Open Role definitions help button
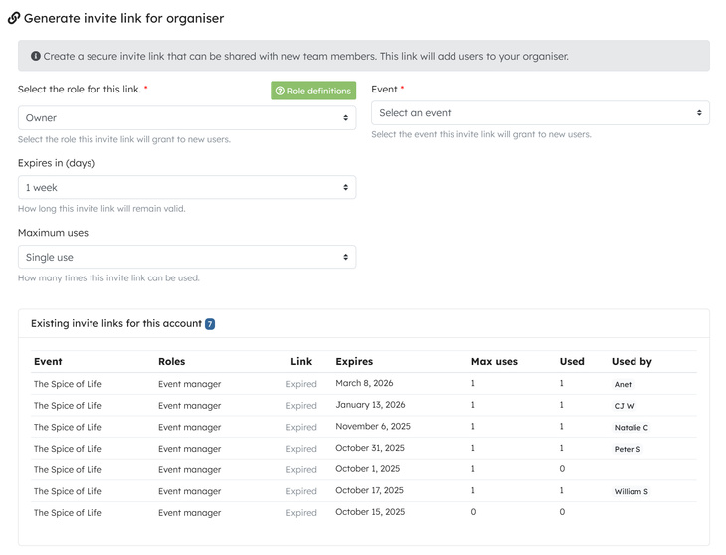The height and width of the screenshot is (555, 726). 313,91
